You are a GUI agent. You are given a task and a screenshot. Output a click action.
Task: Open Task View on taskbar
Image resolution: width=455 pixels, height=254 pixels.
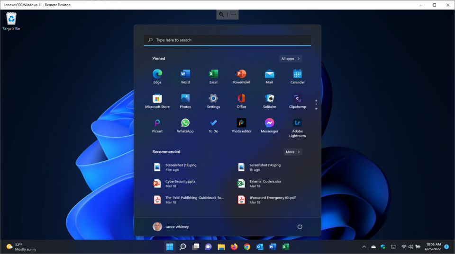point(196,247)
